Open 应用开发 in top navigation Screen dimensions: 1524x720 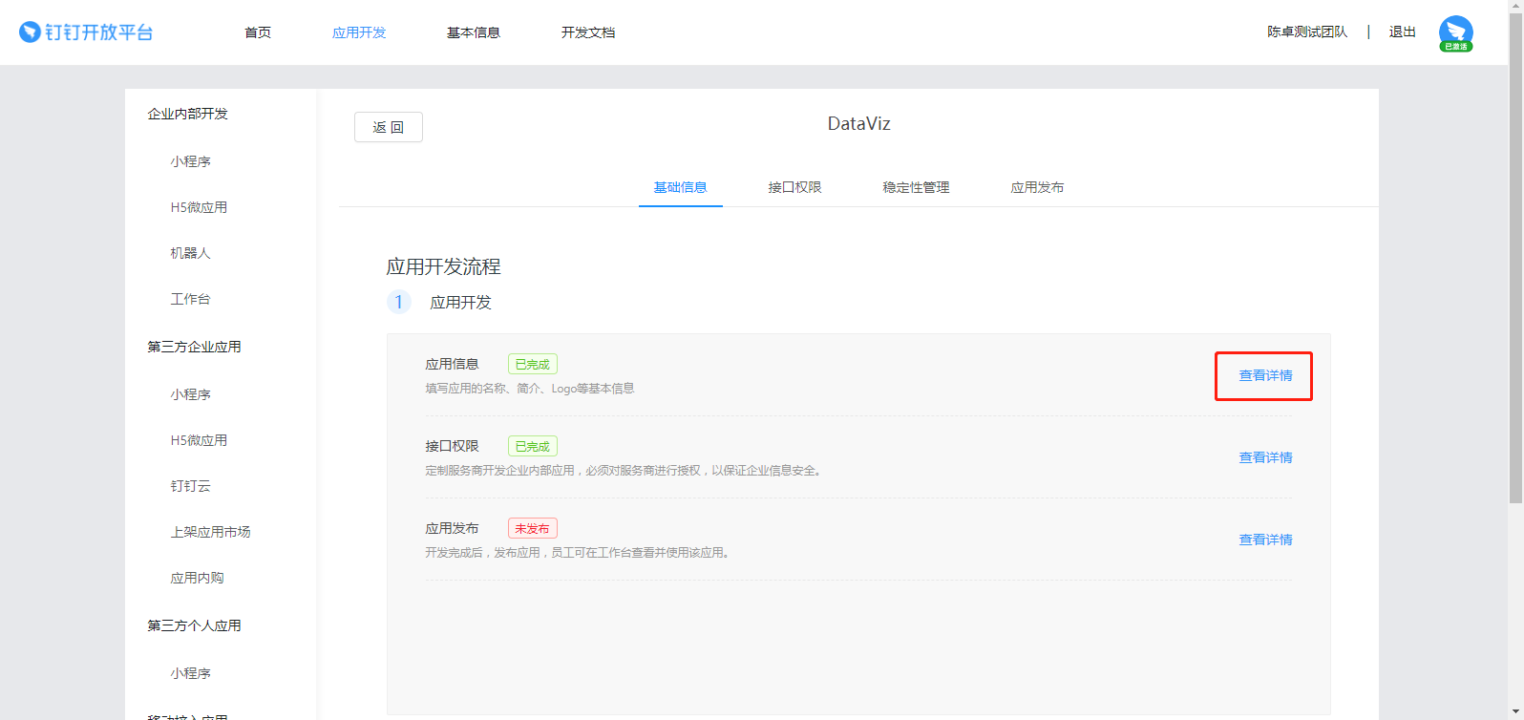[x=359, y=32]
